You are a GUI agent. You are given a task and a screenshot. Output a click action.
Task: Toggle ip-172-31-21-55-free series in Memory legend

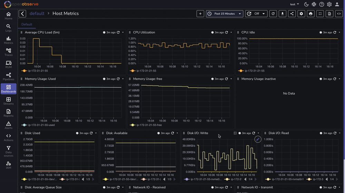click(149, 125)
